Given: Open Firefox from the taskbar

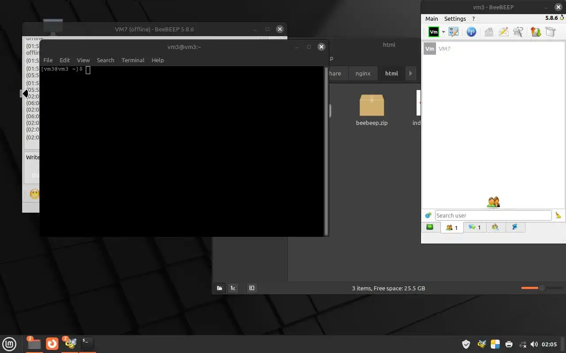Looking at the screenshot, I should (x=52, y=344).
